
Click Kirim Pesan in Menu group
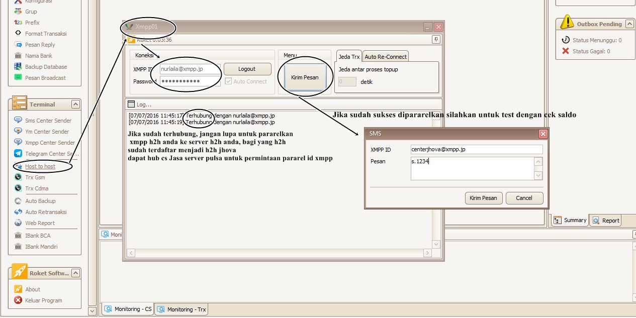[305, 77]
